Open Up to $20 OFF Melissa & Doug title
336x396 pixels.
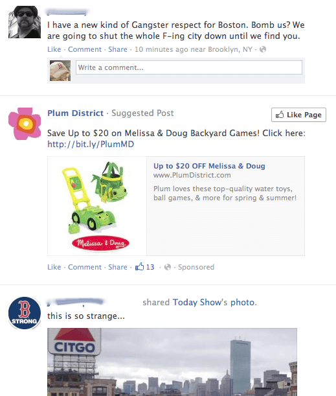click(209, 166)
